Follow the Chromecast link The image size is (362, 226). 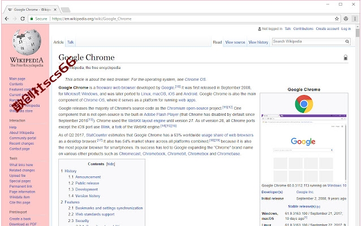pos(130,154)
